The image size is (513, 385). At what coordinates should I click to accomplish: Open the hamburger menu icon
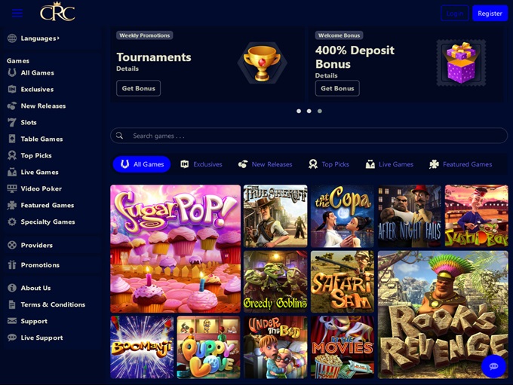(17, 13)
